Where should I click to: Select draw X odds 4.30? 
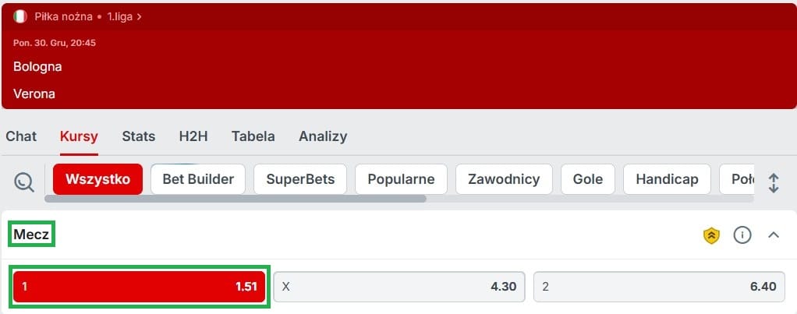[x=399, y=287]
